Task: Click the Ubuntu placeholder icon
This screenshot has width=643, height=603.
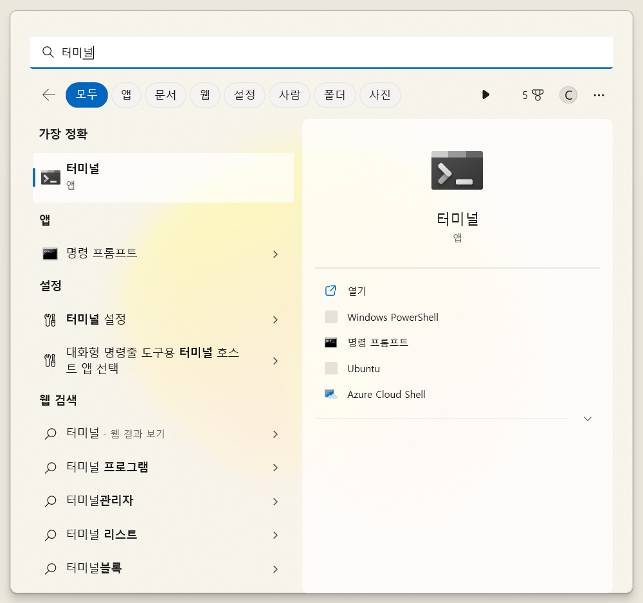Action: pyautogui.click(x=331, y=368)
